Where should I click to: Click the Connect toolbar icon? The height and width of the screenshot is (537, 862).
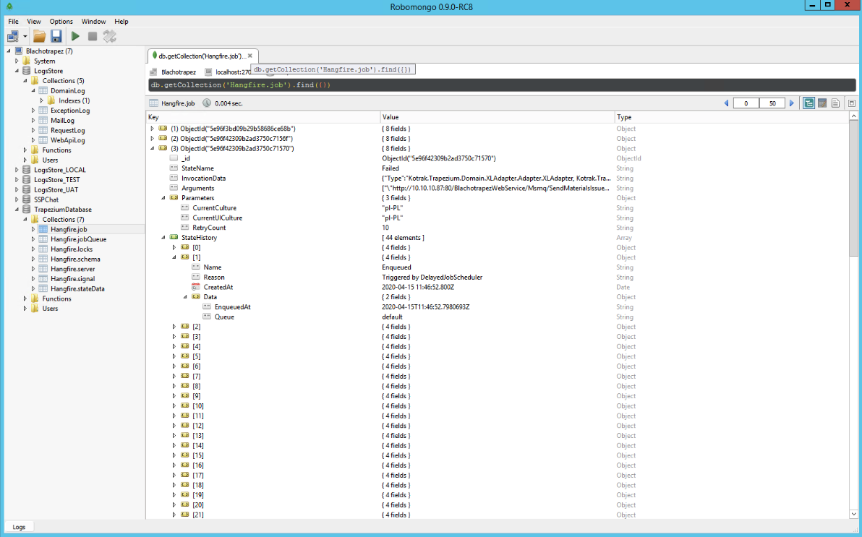tap(12, 37)
